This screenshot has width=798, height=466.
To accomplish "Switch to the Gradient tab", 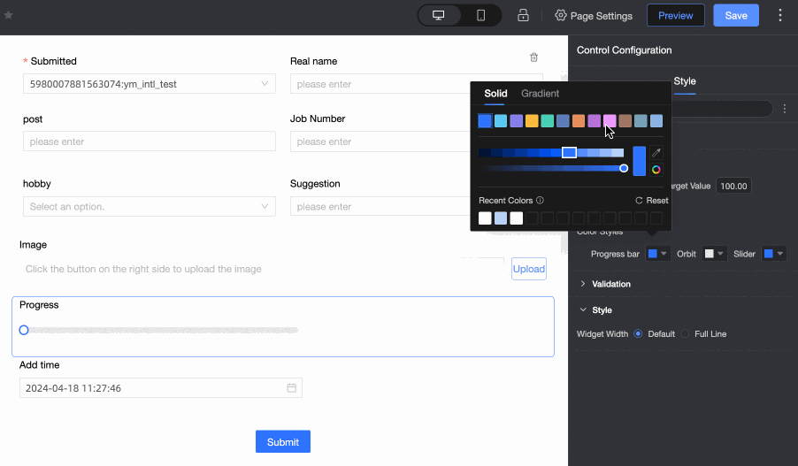I will coord(540,94).
